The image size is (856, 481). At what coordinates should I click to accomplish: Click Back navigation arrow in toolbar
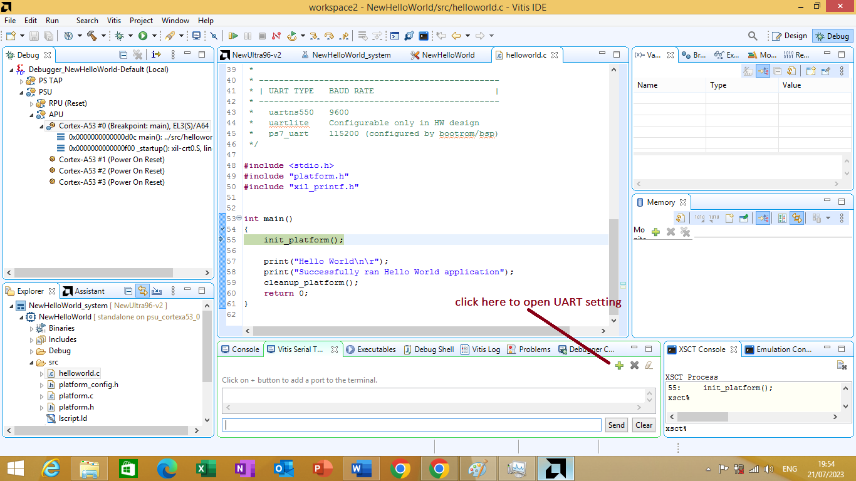click(456, 36)
